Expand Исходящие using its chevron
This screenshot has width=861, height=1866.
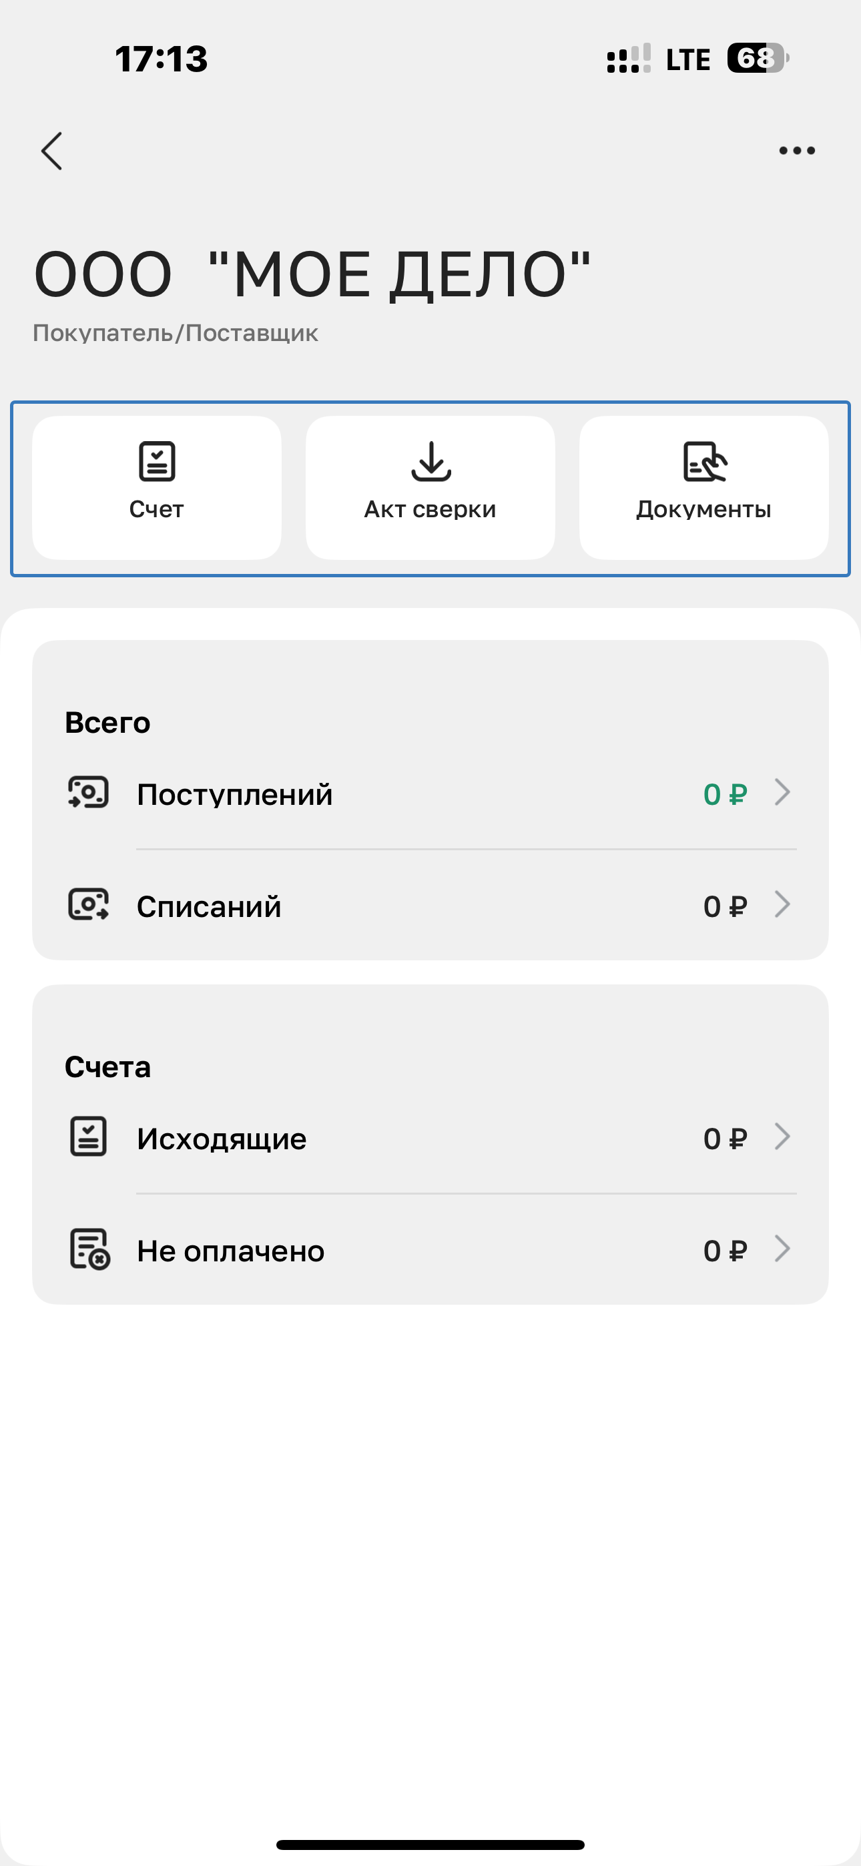click(x=782, y=1137)
